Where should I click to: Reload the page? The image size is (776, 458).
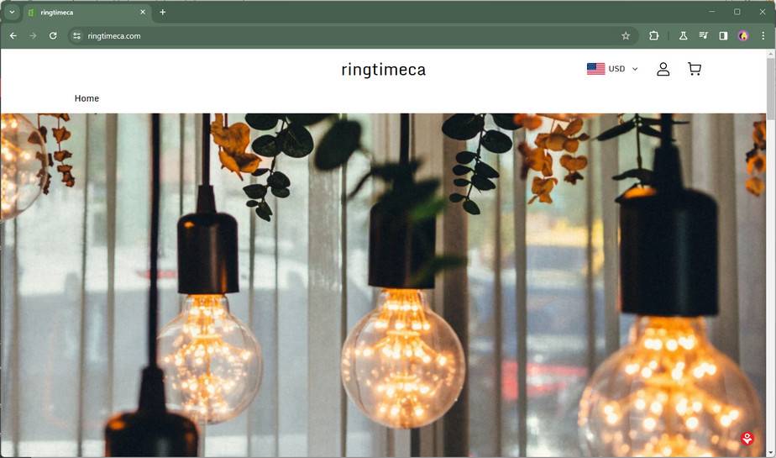click(53, 35)
